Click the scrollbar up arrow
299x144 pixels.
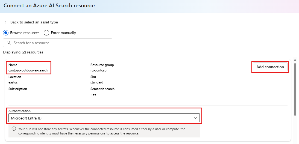(295, 60)
